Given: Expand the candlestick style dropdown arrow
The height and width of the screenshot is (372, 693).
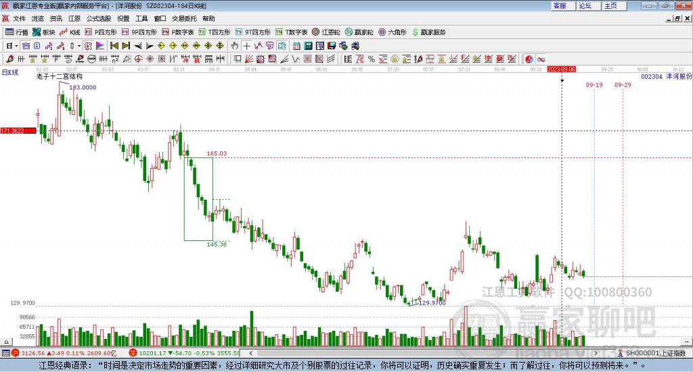Looking at the screenshot, I should point(79,46).
